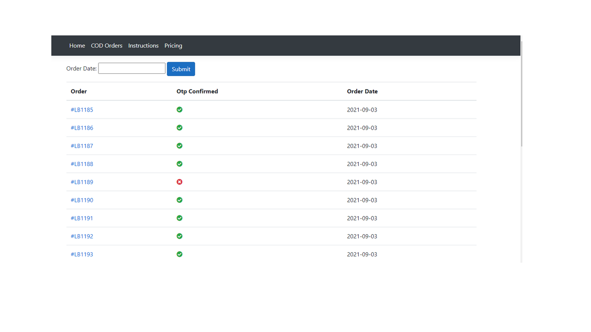Select date 2021-09-03 in #LB1185 row

362,110
